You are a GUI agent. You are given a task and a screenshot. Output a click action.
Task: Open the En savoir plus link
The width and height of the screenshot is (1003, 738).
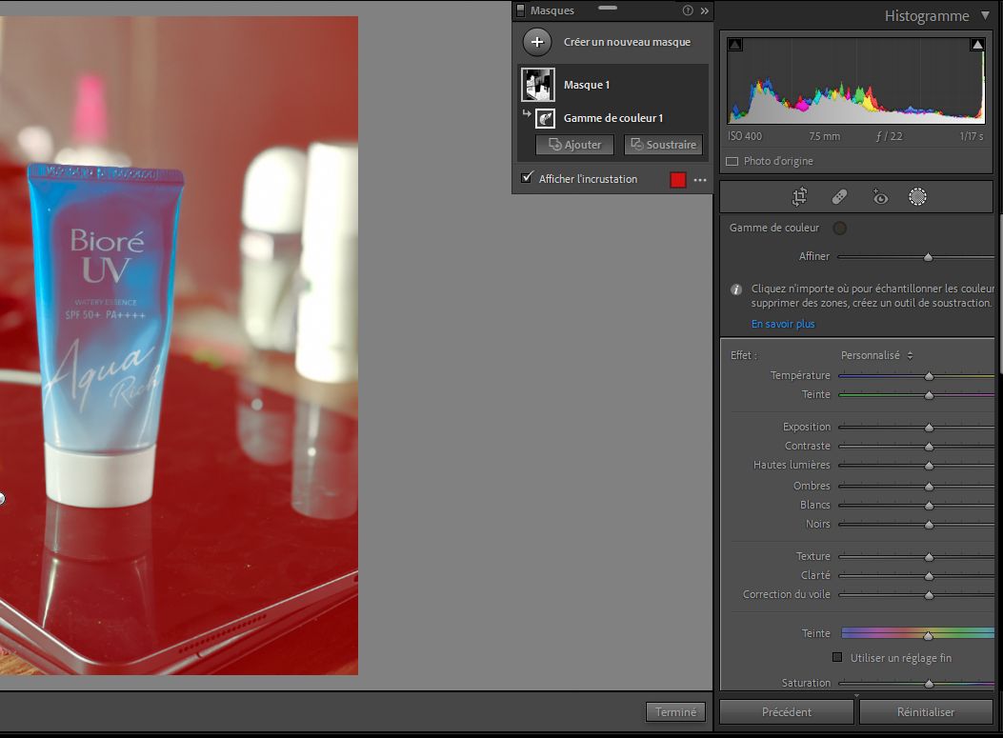[783, 324]
